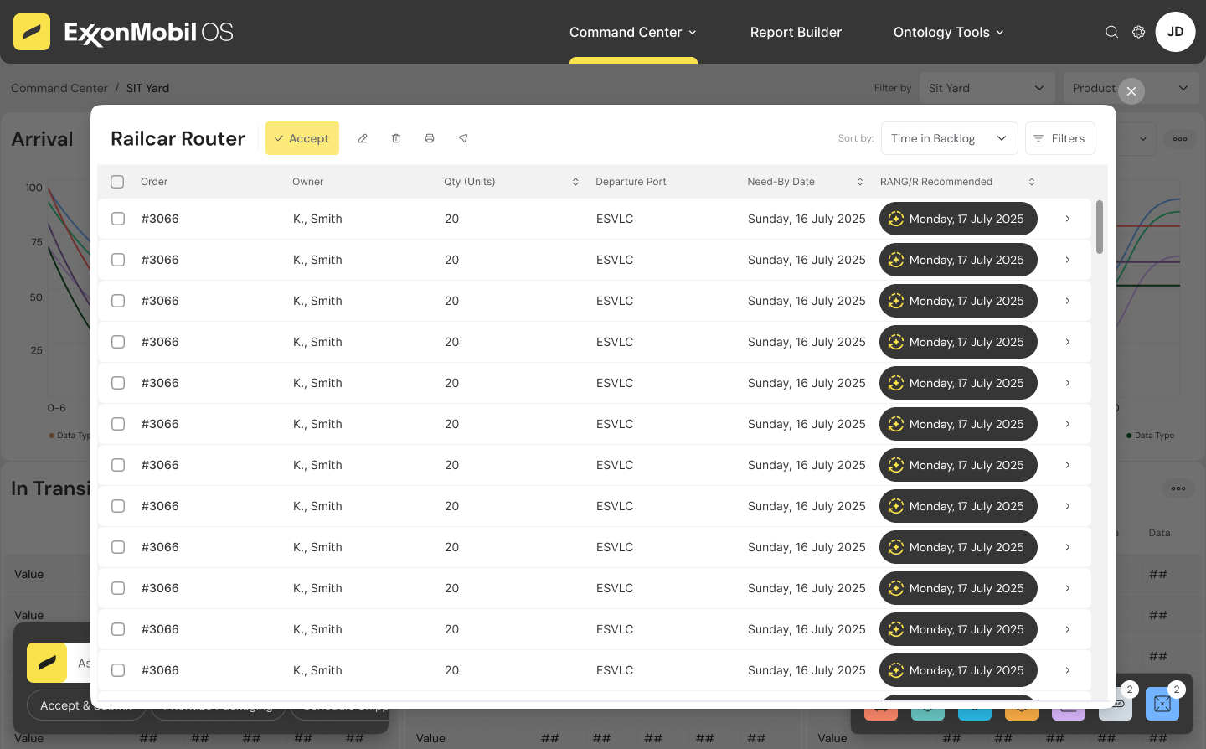Image resolution: width=1206 pixels, height=749 pixels.
Task: Click the Departure Port column header
Action: tap(631, 182)
